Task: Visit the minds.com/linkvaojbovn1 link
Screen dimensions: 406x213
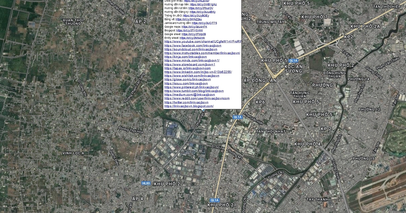Action: click(192, 61)
